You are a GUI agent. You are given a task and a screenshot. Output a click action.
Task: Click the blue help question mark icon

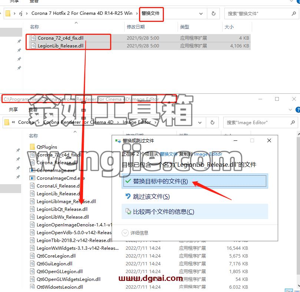tap(298, 110)
